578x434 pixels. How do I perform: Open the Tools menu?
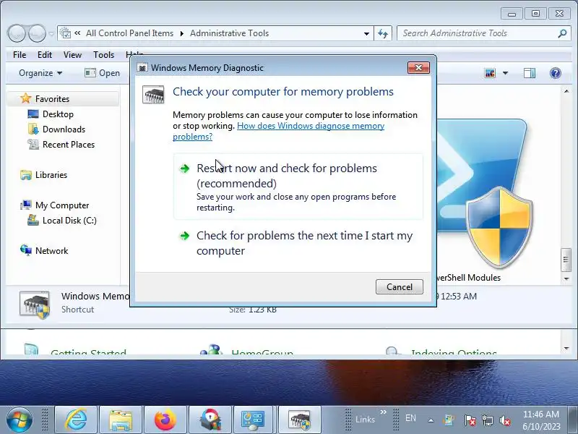(103, 55)
